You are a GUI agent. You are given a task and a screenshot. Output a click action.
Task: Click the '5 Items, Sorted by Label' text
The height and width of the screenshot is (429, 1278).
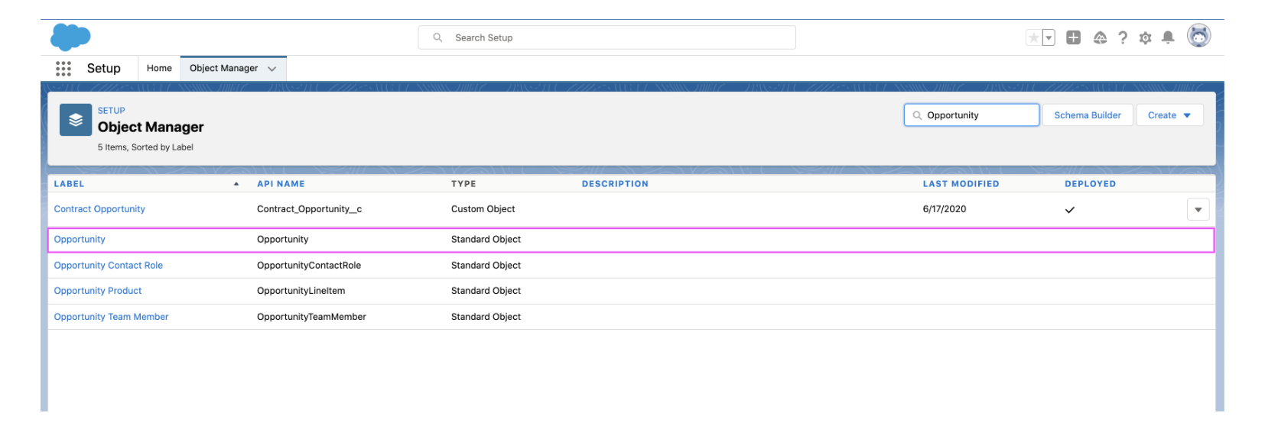coord(145,147)
